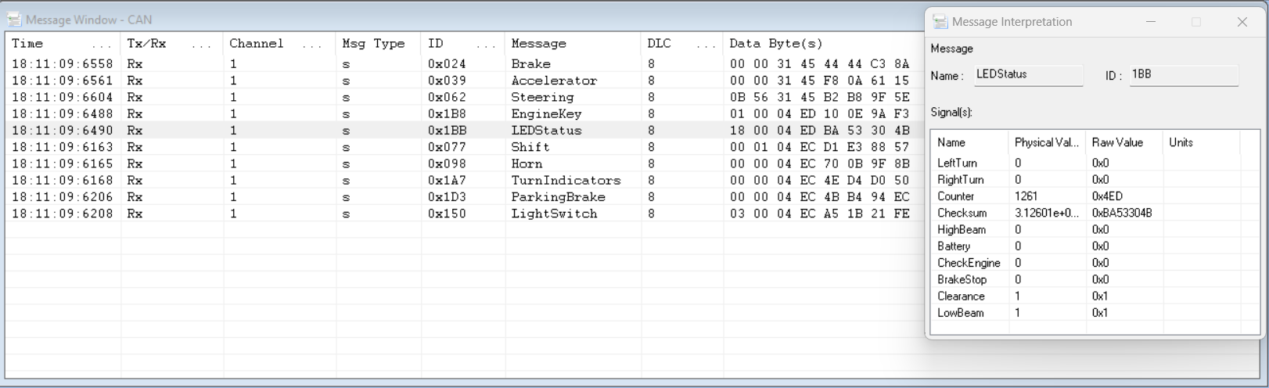
Task: Click the Raw Value column header
Action: (x=1117, y=142)
